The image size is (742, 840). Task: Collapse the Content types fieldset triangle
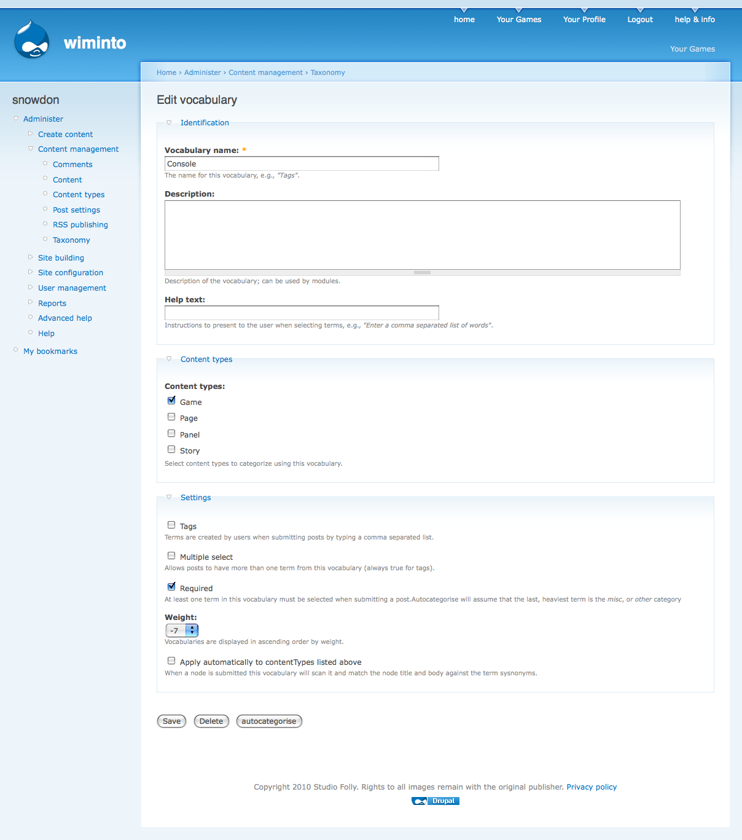click(x=169, y=358)
